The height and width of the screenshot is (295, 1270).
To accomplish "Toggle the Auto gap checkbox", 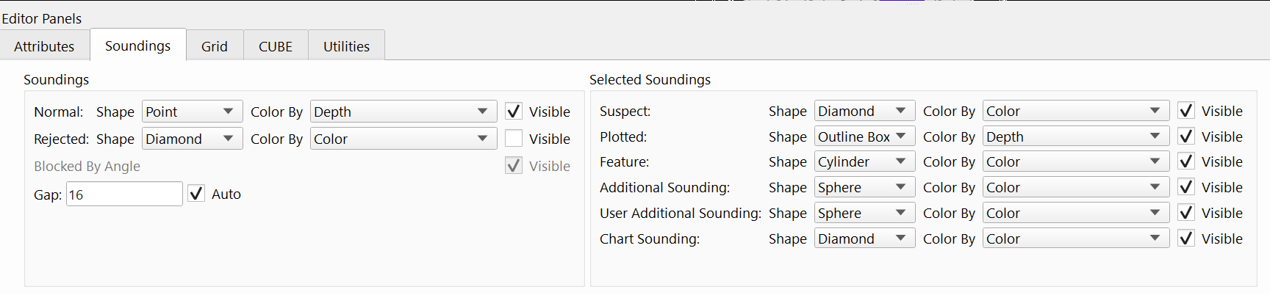I will pyautogui.click(x=196, y=194).
